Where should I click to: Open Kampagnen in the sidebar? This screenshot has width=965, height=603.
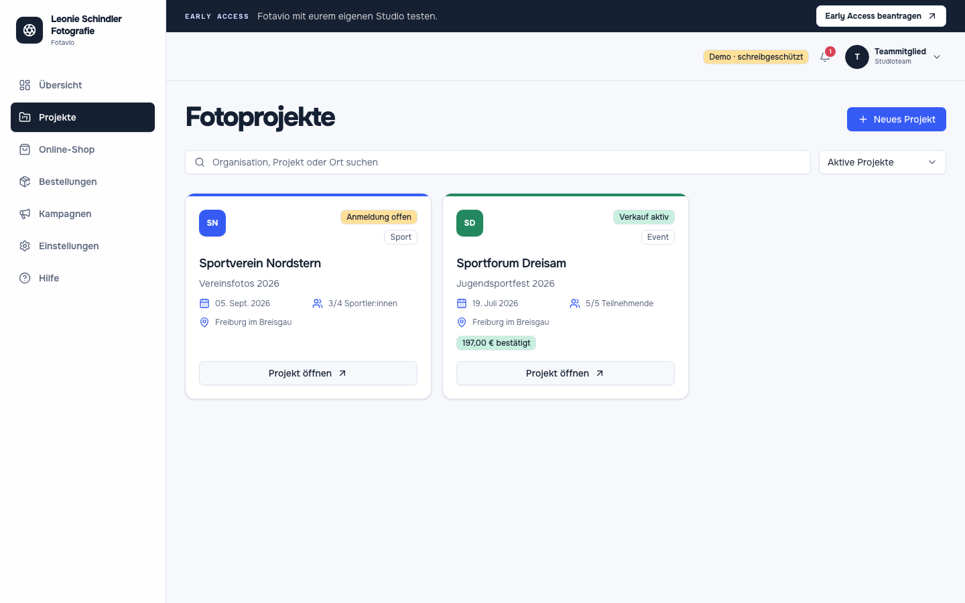(x=82, y=214)
